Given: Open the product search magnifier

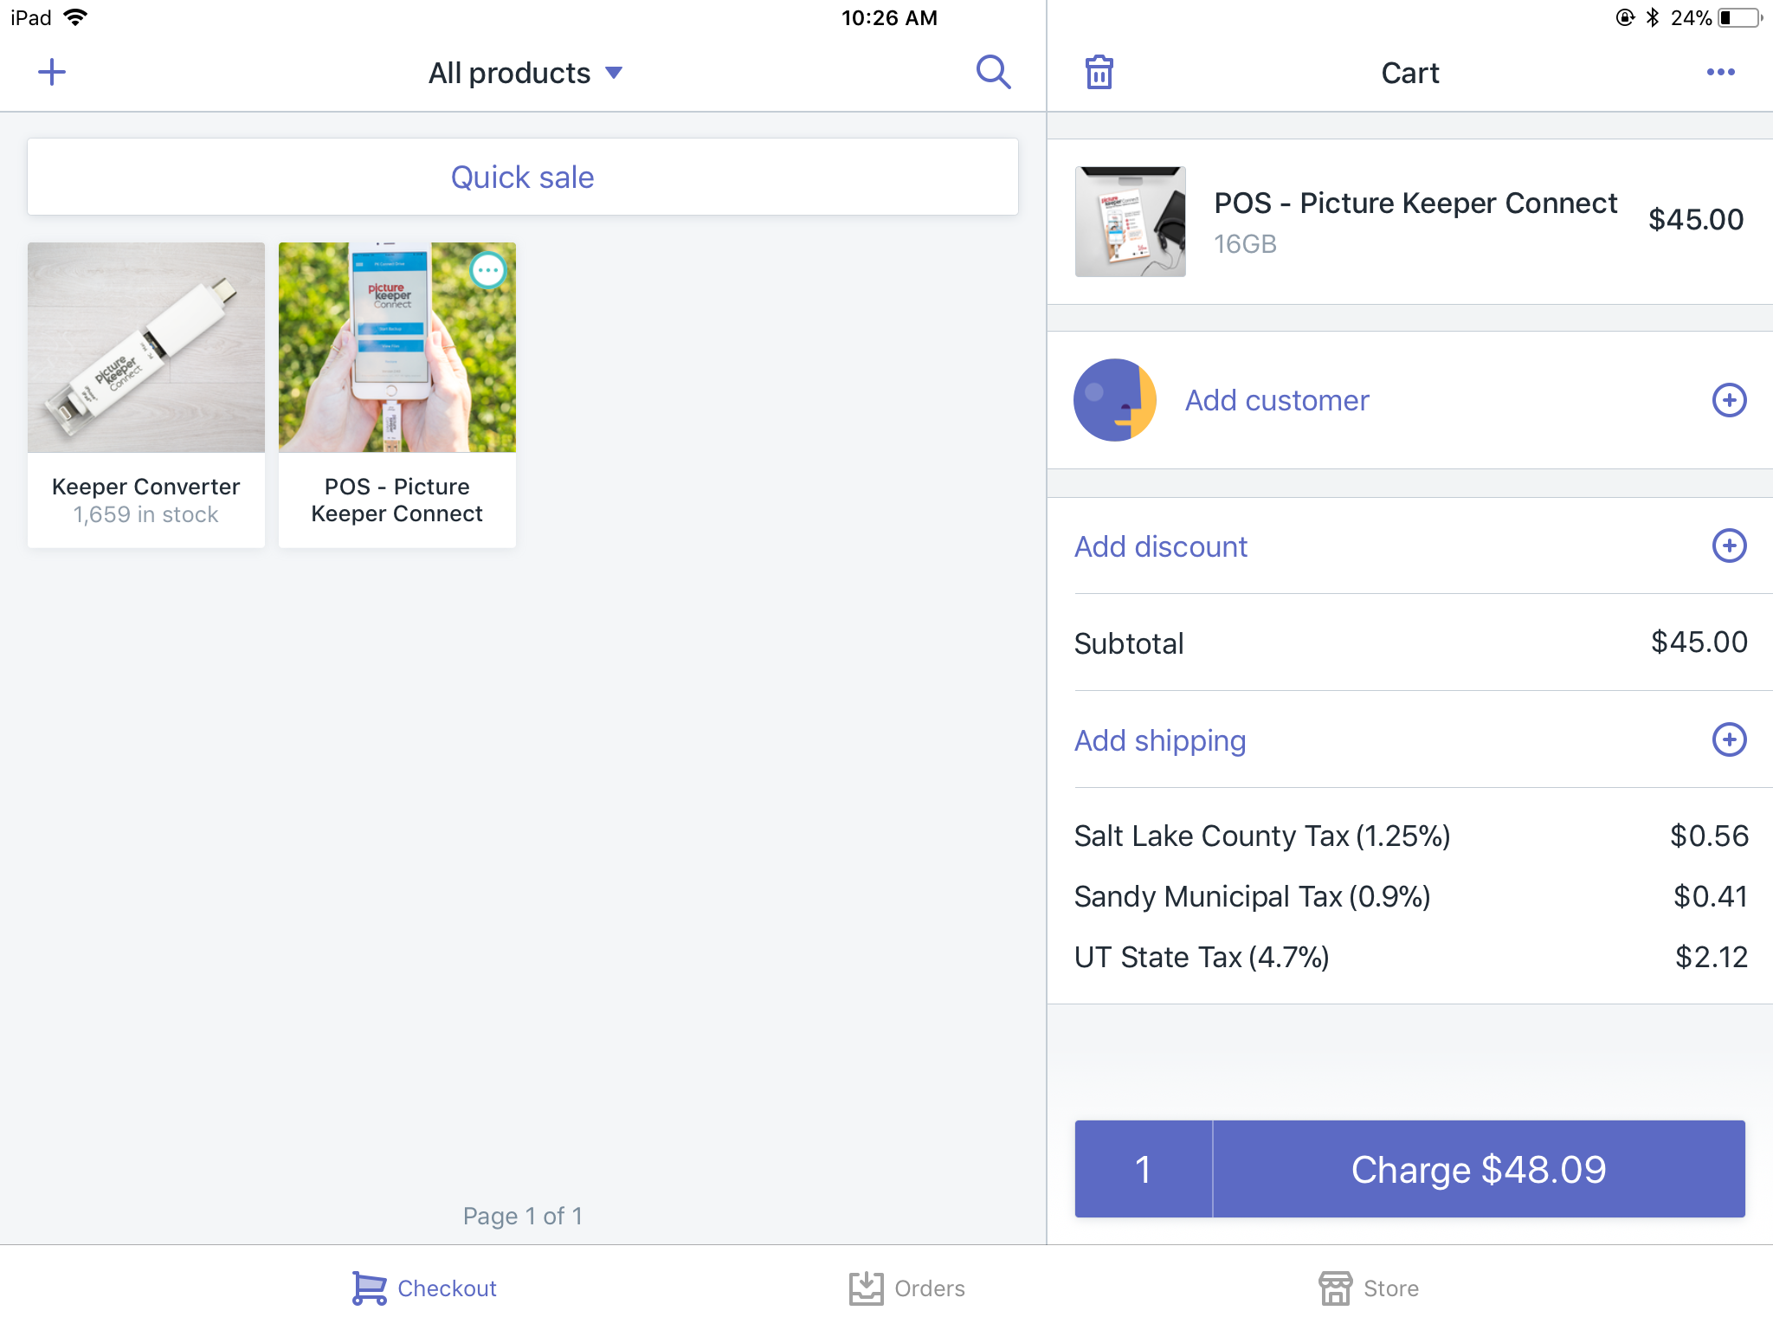Looking at the screenshot, I should 993,72.
